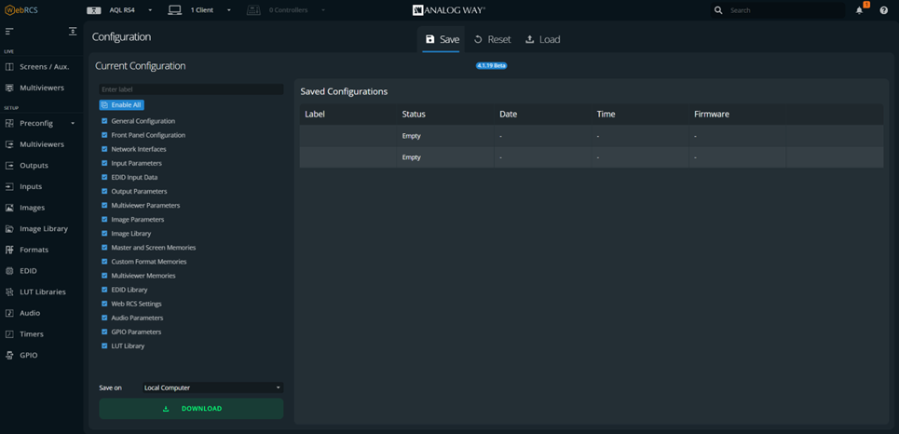Open Image Library from sidebar
The image size is (899, 434).
pyautogui.click(x=43, y=228)
